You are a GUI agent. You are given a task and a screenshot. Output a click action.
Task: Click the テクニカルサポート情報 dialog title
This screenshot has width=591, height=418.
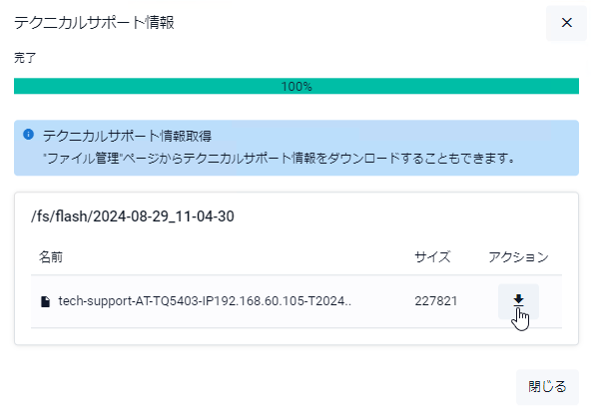94,23
